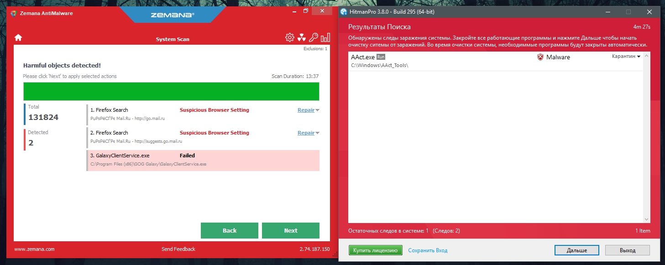
Task: Click the green scan progress bar
Action: coord(171,91)
